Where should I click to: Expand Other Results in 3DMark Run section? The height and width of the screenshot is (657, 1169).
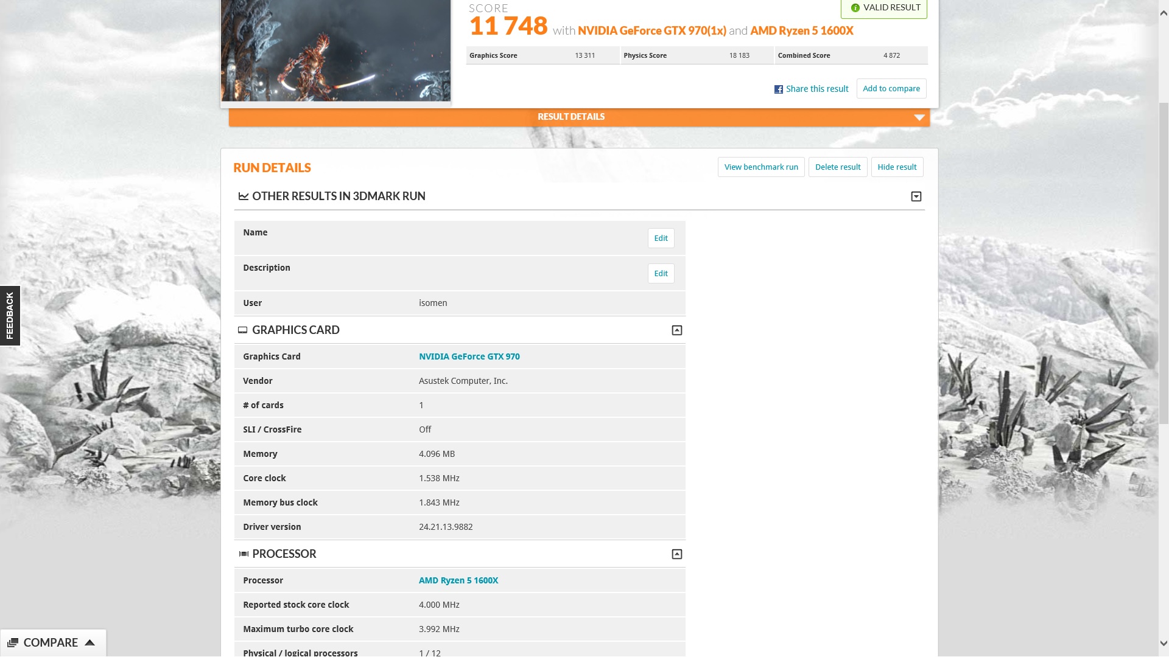[x=916, y=196]
